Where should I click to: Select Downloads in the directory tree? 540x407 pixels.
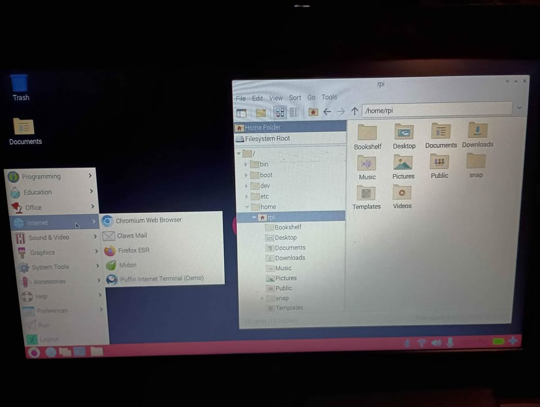click(290, 258)
